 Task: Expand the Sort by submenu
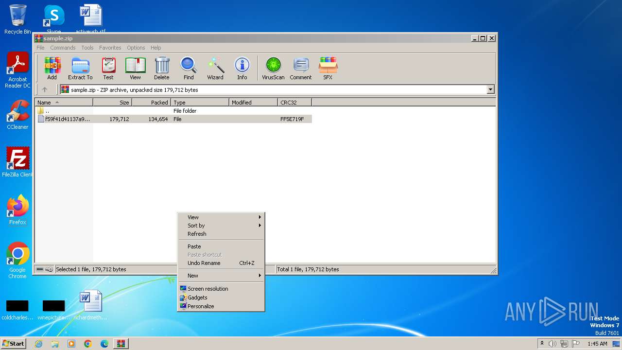click(221, 226)
